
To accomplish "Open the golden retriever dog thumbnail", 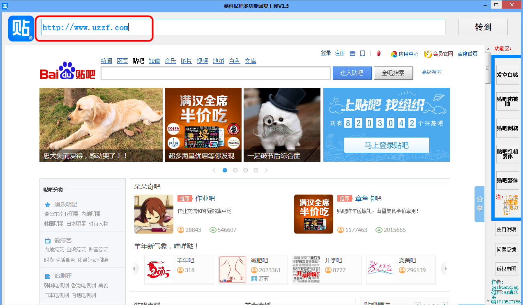I will 101,125.
